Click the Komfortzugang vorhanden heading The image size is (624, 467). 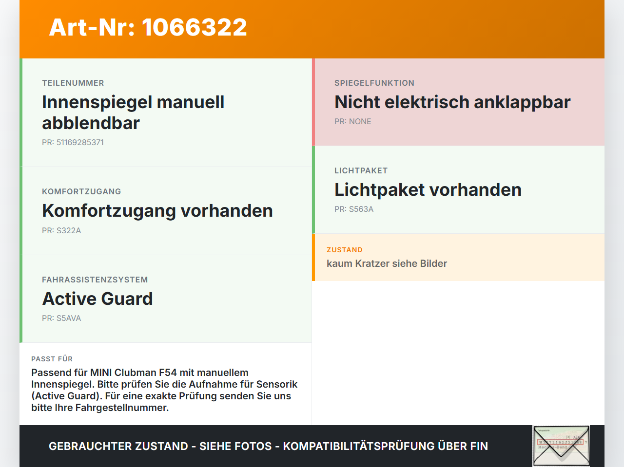pyautogui.click(x=157, y=211)
